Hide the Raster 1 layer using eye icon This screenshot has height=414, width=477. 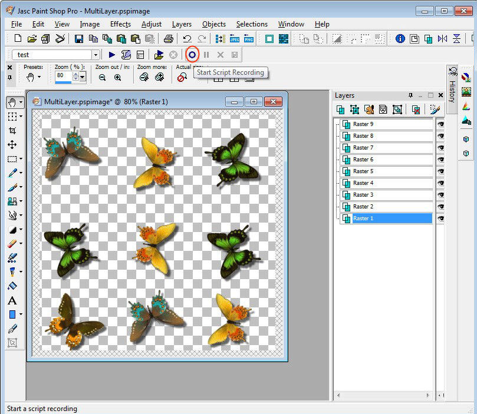pyautogui.click(x=440, y=218)
